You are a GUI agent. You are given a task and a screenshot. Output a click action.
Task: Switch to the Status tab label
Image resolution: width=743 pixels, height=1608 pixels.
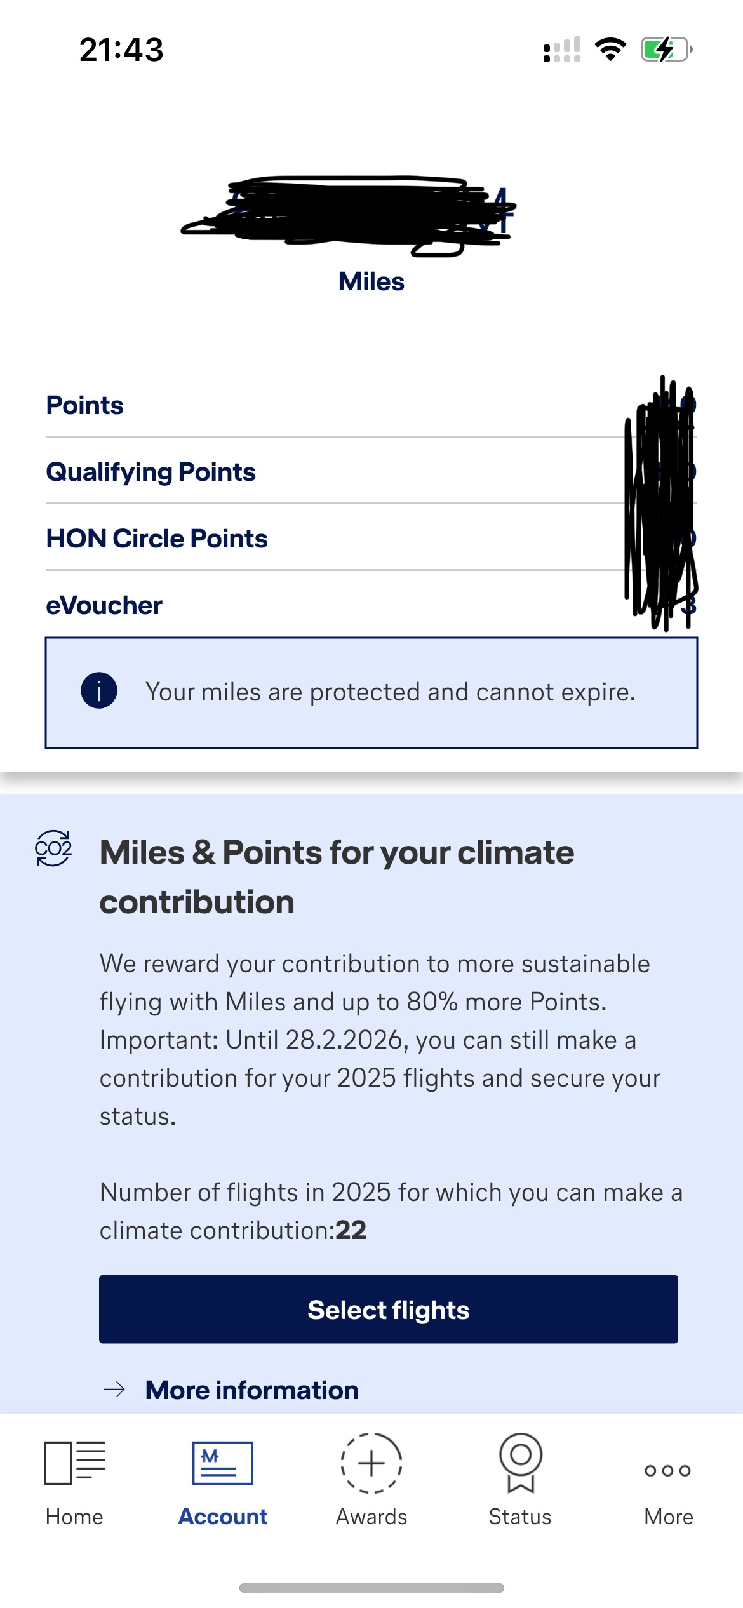(520, 1517)
